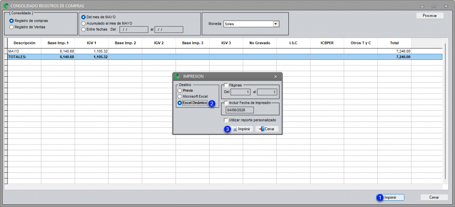The width and height of the screenshot is (455, 207).
Task: Enable the Páginas checkbox
Action: coord(226,85)
